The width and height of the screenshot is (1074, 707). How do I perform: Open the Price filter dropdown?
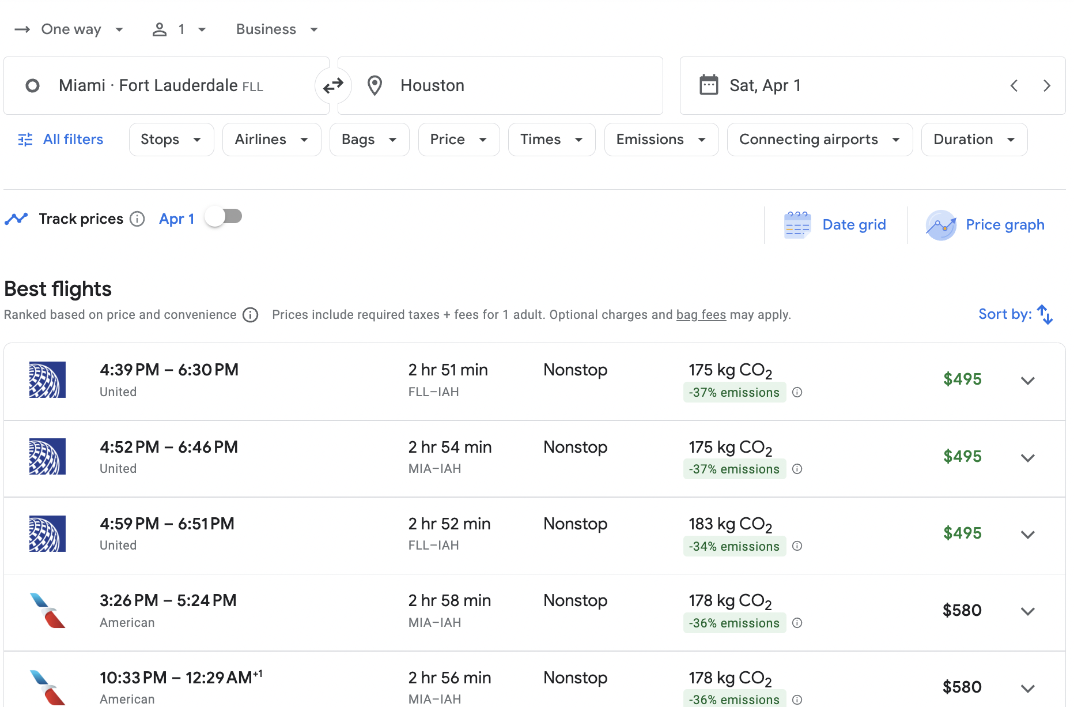coord(459,140)
